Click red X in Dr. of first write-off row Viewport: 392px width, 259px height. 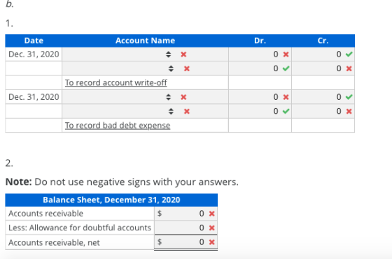pyautogui.click(x=286, y=54)
